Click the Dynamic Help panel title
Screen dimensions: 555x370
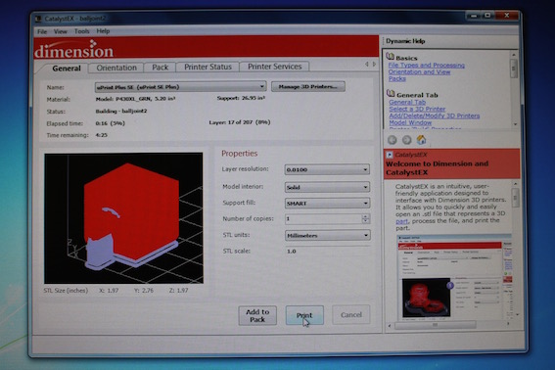click(405, 41)
